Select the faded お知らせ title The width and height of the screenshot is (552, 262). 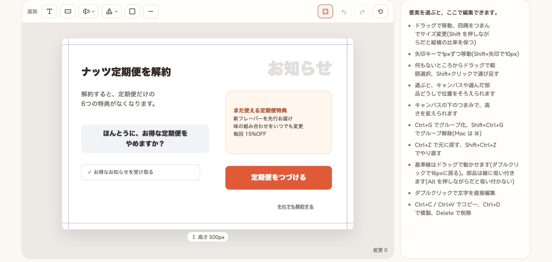pos(300,68)
